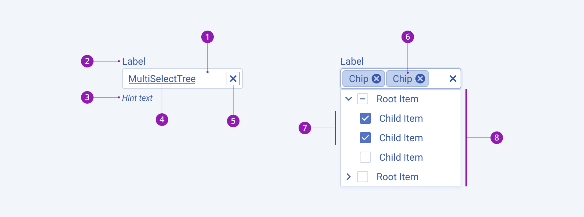Click callout badge number 1
Screen dimensions: 584x217
(x=208, y=37)
